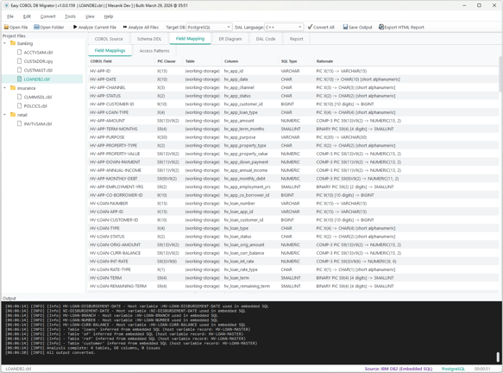
Task: Switch to the ER Diagram tab
Action: [x=230, y=39]
